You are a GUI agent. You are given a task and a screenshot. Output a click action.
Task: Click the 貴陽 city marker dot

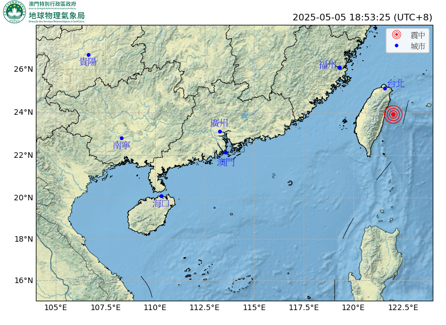[88, 55]
